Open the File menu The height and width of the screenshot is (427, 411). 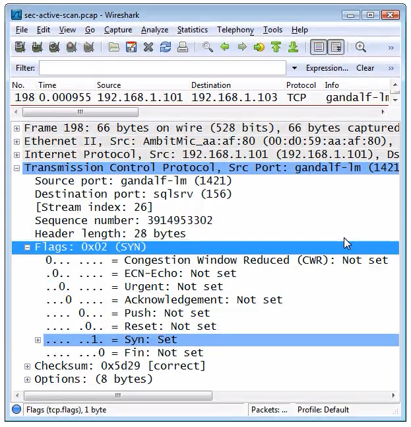click(x=22, y=29)
